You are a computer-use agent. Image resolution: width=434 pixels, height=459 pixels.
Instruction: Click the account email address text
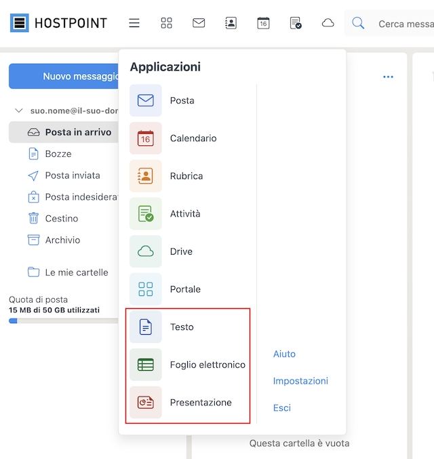pyautogui.click(x=75, y=111)
